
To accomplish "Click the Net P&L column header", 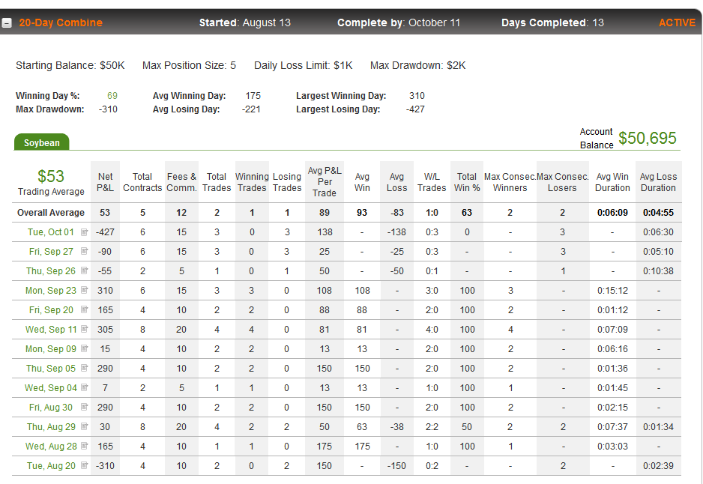I will point(106,182).
